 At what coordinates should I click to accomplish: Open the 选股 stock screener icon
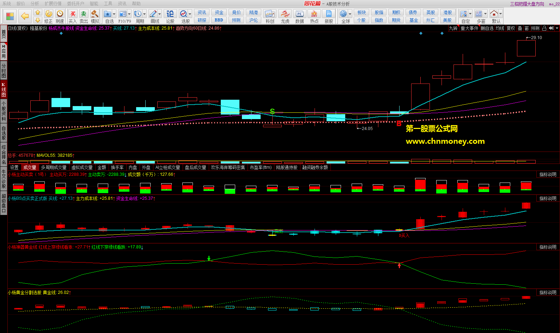click(183, 14)
